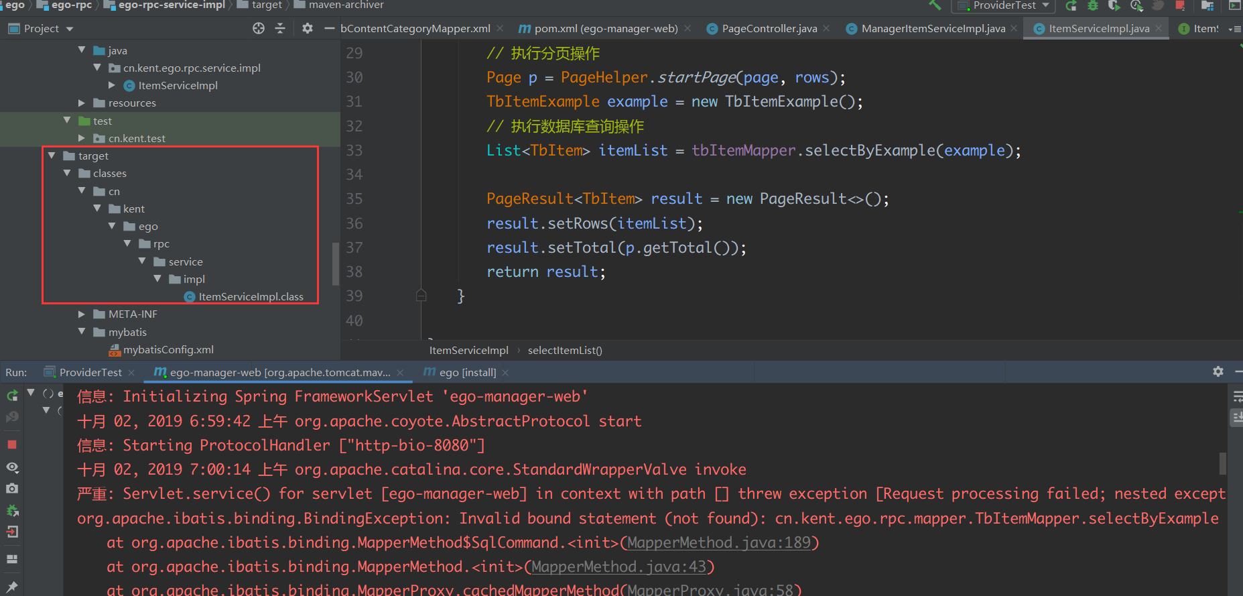Viewport: 1243px width, 596px height.
Task: Run ProviderTest with coverage
Action: pyautogui.click(x=1114, y=5)
